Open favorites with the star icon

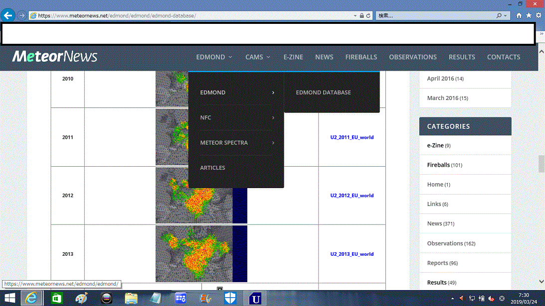[x=529, y=15]
